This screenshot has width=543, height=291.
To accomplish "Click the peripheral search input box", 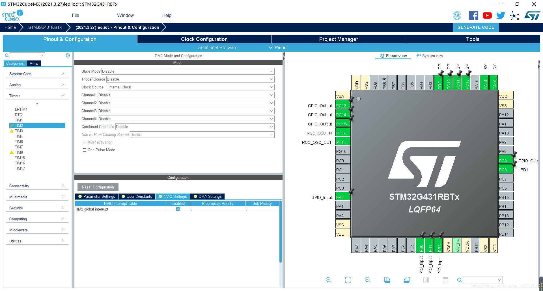I will [27, 56].
